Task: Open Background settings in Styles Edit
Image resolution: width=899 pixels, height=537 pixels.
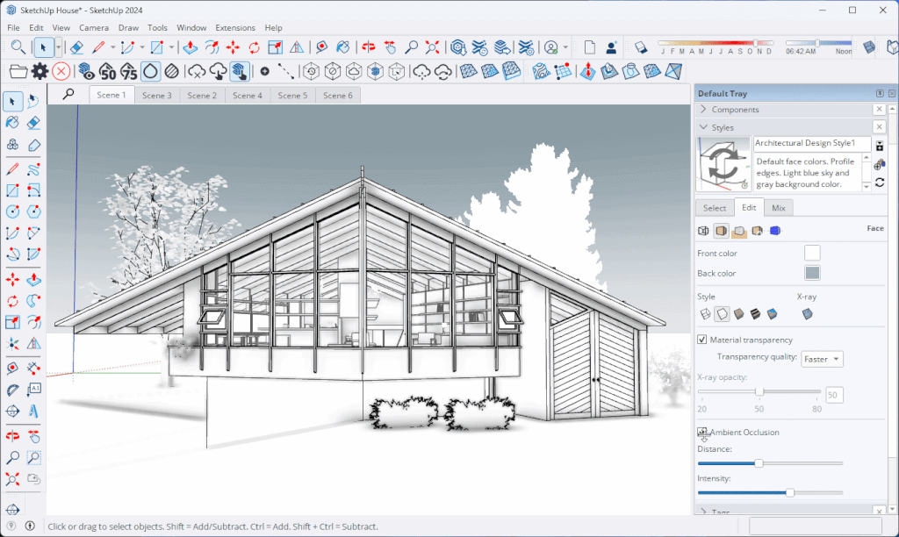Action: [x=739, y=231]
